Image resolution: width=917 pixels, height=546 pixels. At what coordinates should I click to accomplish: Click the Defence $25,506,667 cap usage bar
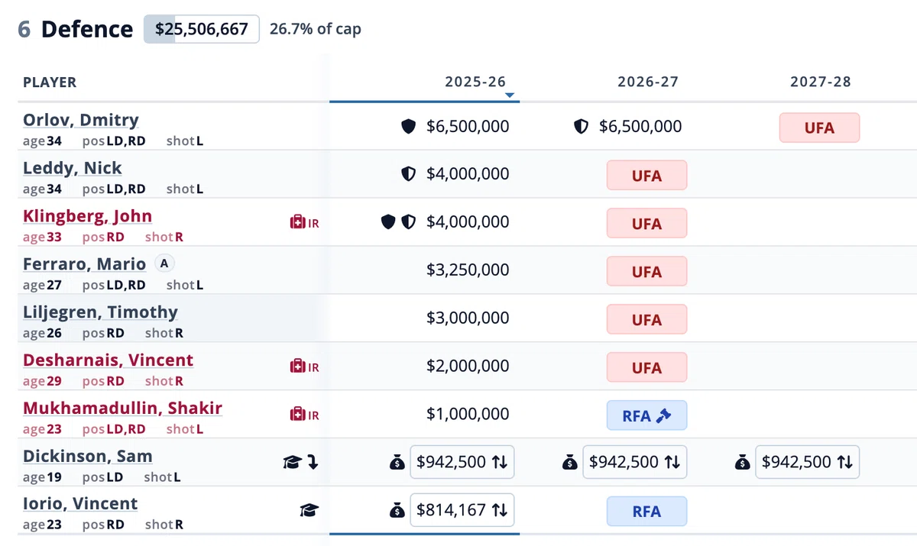pos(202,29)
